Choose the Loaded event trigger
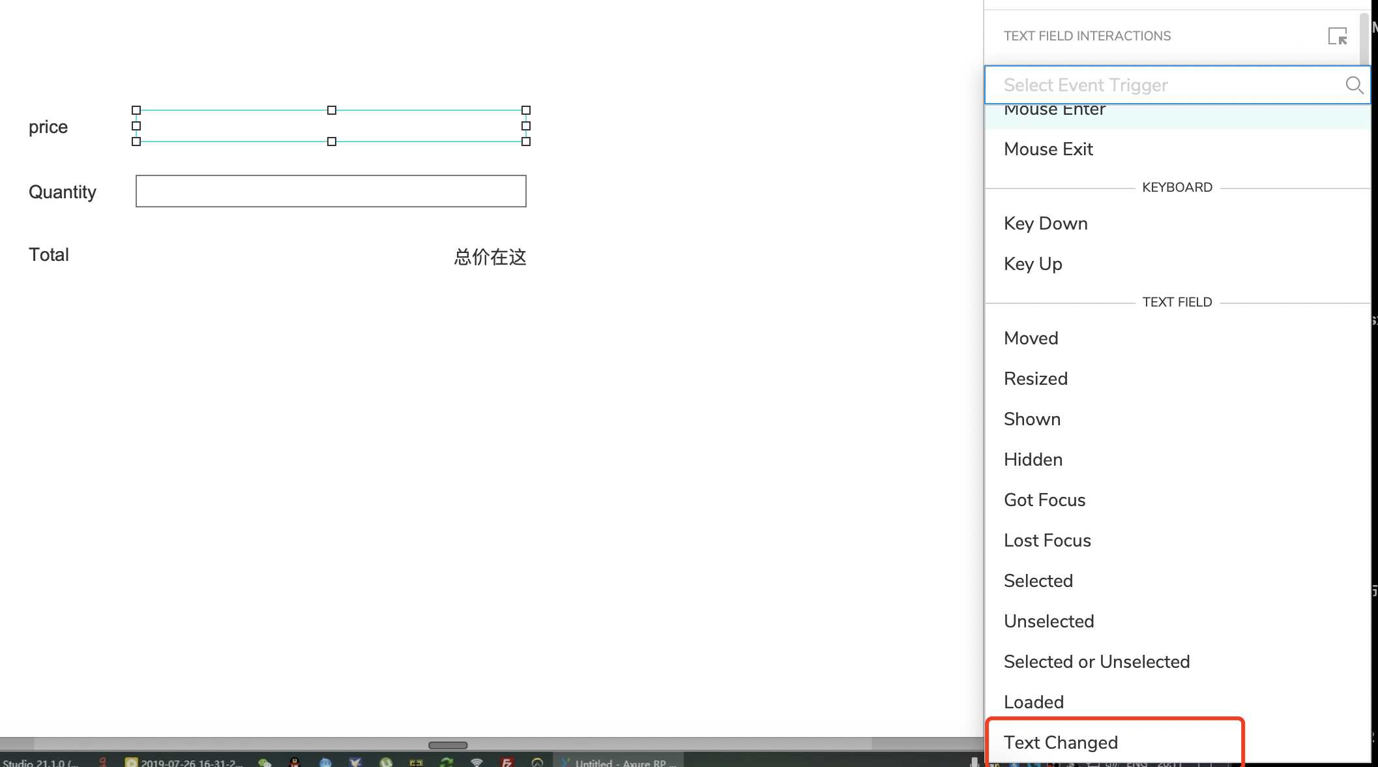Viewport: 1378px width, 767px height. point(1033,702)
